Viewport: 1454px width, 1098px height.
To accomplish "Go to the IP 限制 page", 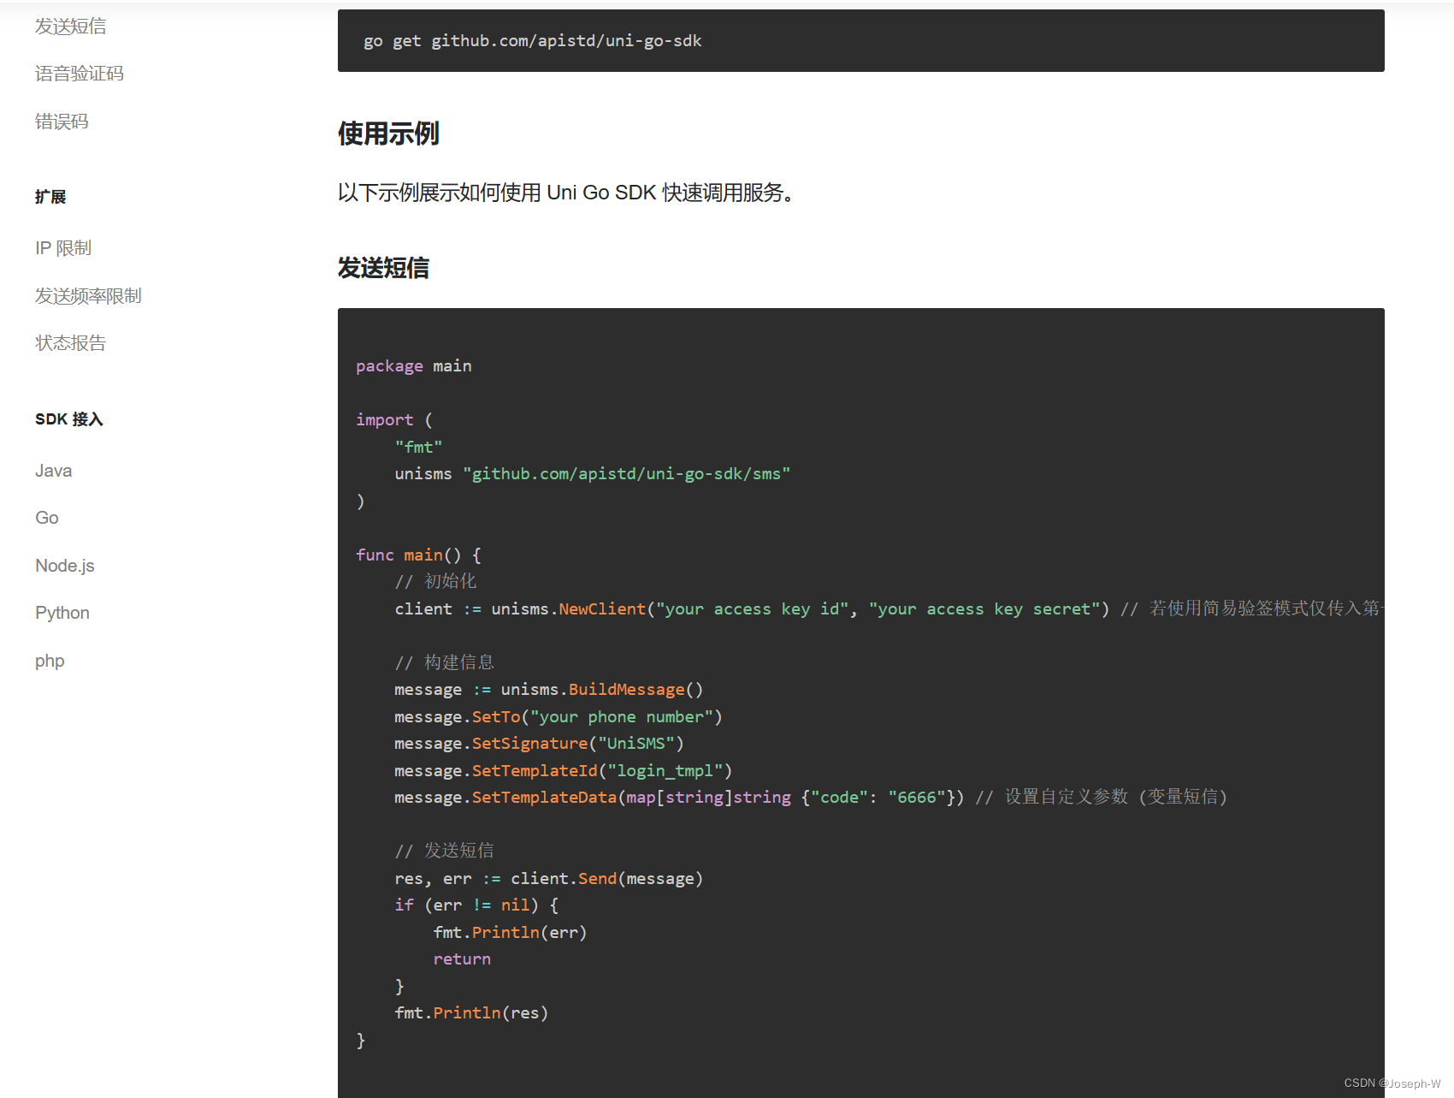I will tap(63, 248).
